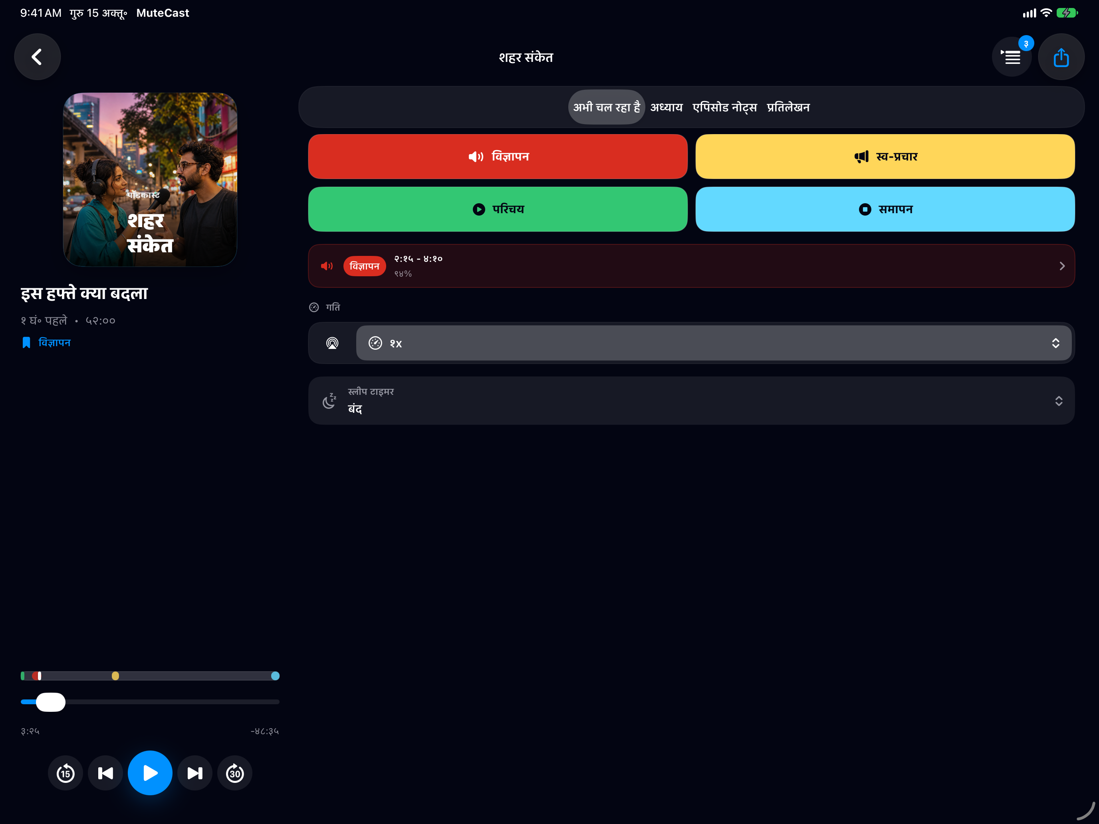
Task: Open playback speed १x dropdown
Action: [714, 343]
